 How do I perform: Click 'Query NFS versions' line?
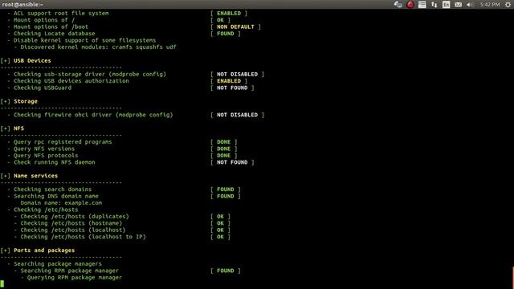click(x=44, y=149)
